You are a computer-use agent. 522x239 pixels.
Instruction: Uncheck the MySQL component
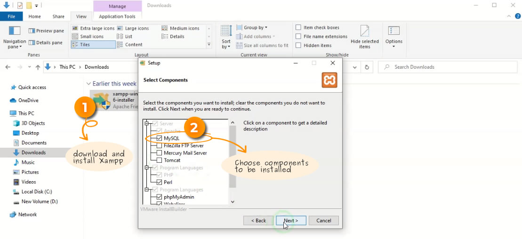[159, 138]
